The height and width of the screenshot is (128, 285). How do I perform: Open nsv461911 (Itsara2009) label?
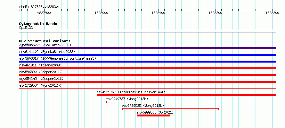pos(40,65)
